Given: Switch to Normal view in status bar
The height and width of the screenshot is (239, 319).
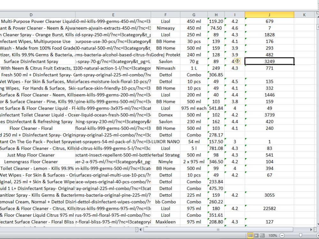Looking at the screenshot, I should tap(250, 235).
